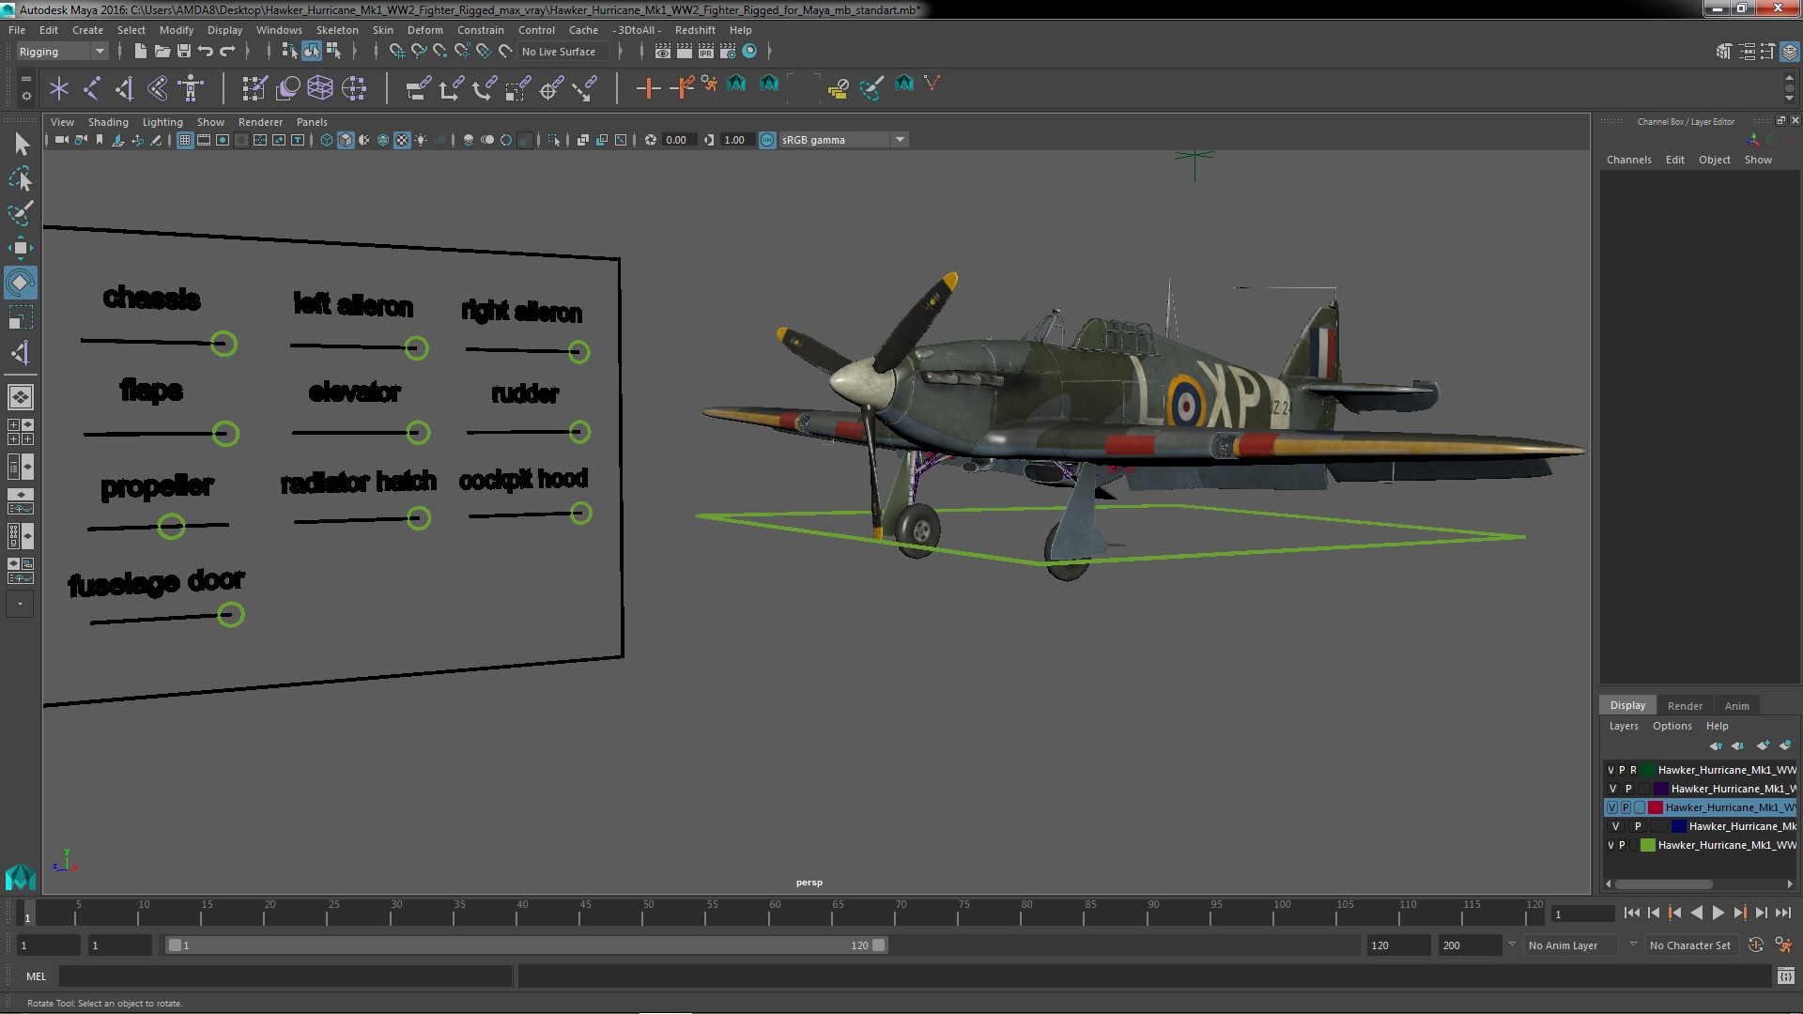The image size is (1803, 1014).
Task: Toggle visibility V of green top layer
Action: pos(1610,770)
